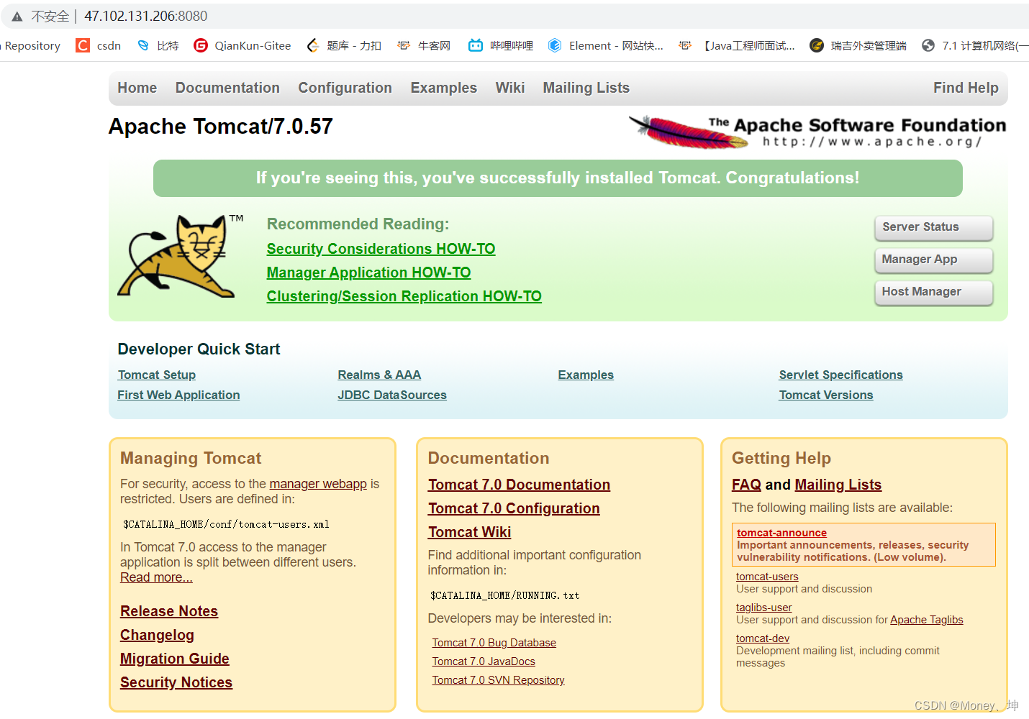Click the Read more... link

pos(156,577)
